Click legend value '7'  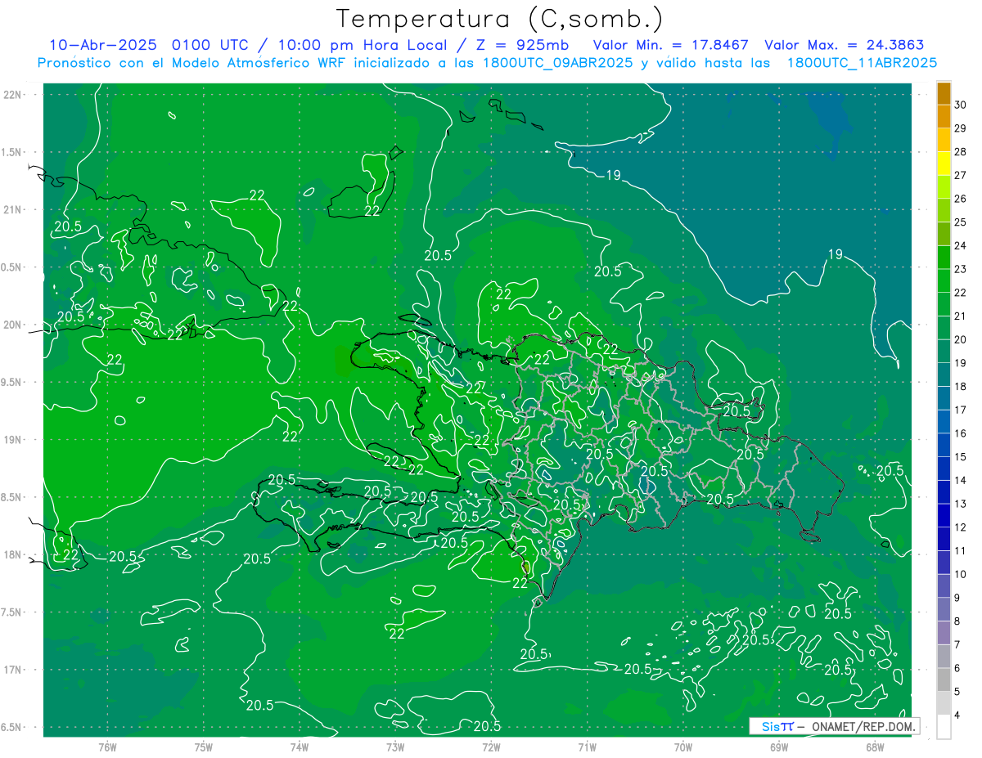point(957,645)
